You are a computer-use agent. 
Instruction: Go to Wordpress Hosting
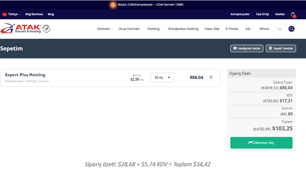point(183,29)
